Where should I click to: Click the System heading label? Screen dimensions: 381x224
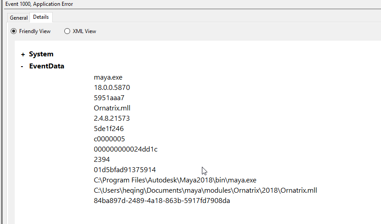[x=41, y=54]
